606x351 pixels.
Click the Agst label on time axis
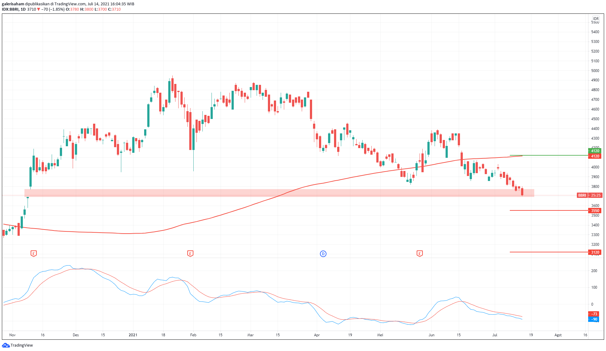point(558,335)
